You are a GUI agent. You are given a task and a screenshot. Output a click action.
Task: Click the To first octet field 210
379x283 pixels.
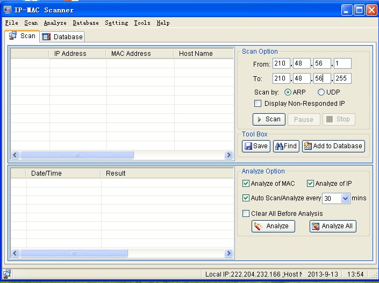(281, 78)
